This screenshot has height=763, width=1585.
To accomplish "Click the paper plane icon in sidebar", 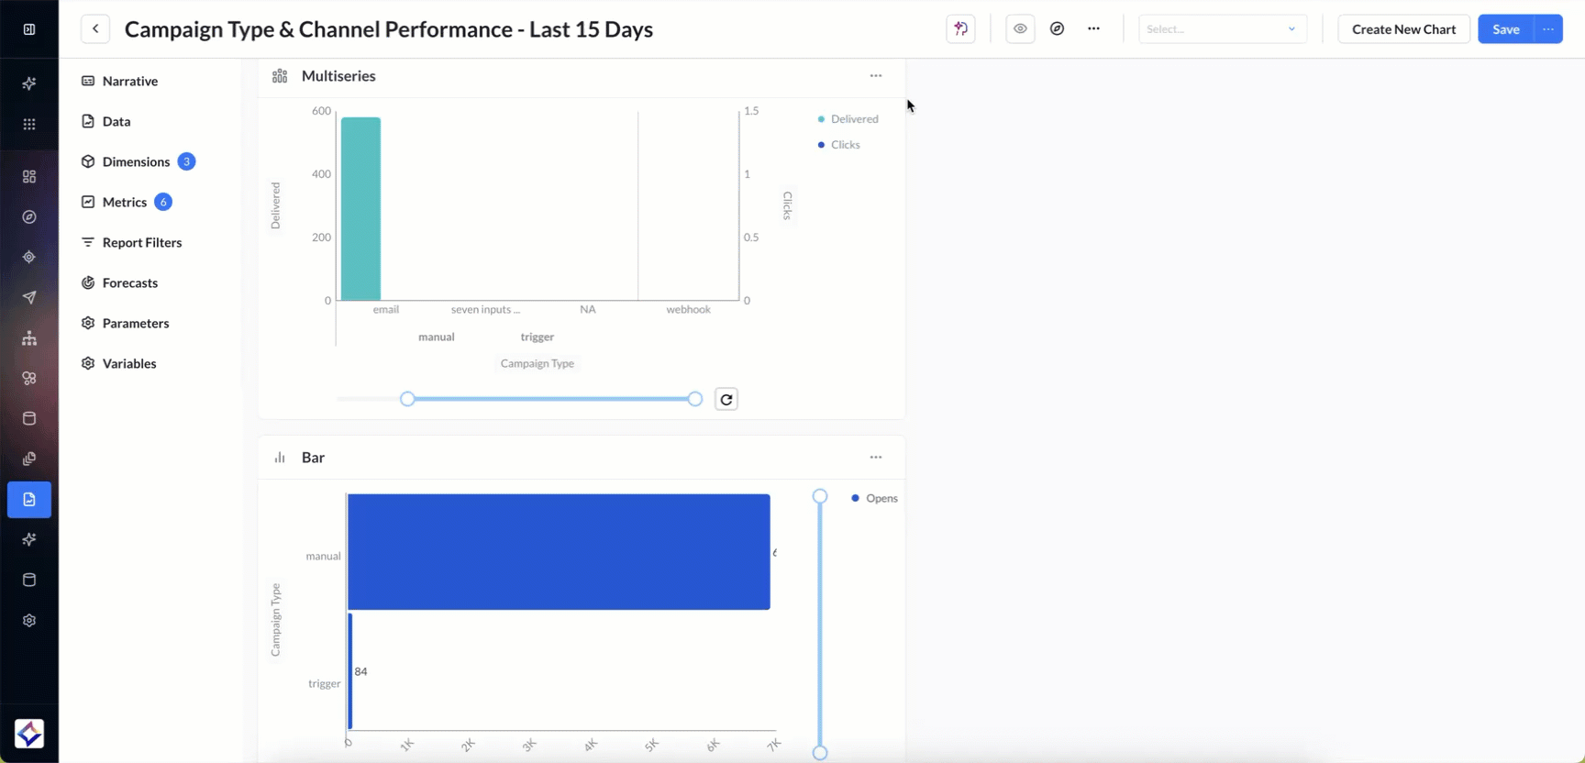I will (29, 297).
